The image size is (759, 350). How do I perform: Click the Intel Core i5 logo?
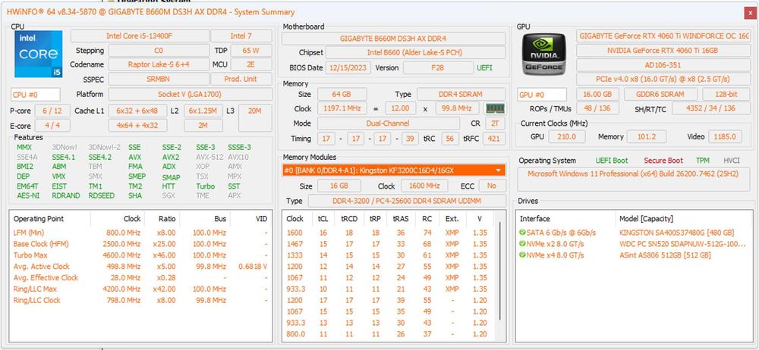pos(38,54)
